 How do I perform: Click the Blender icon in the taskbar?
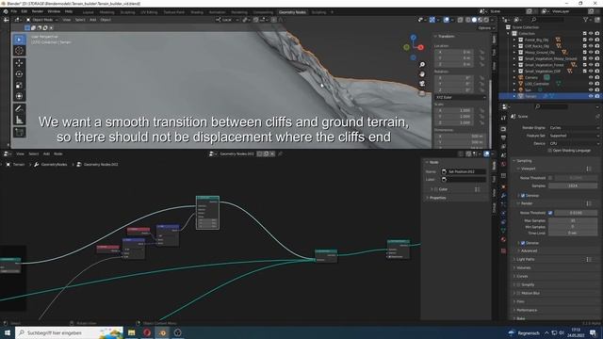coord(163,332)
